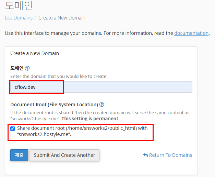Open the documentation link
Image resolution: width=215 pixels, height=177 pixels.
tap(191, 33)
